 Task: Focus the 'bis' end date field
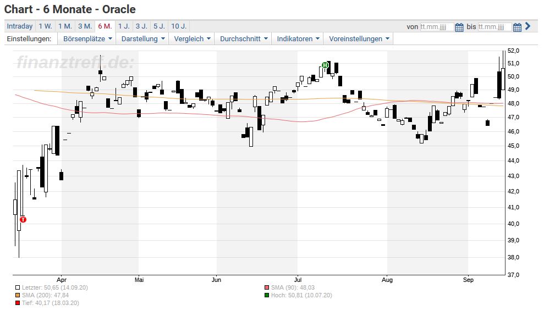pyautogui.click(x=494, y=27)
